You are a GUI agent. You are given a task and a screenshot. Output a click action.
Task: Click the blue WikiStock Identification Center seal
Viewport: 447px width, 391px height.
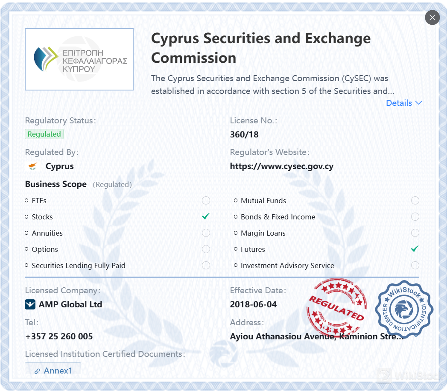point(403,310)
